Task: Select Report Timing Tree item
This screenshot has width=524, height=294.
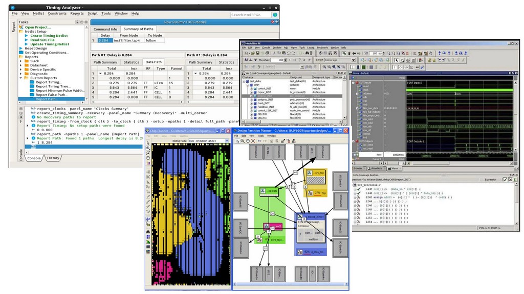Action: (52, 86)
